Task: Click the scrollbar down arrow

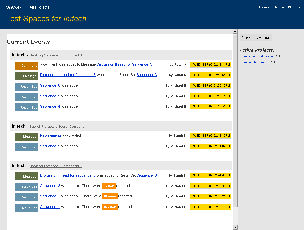Action: coord(235,227)
